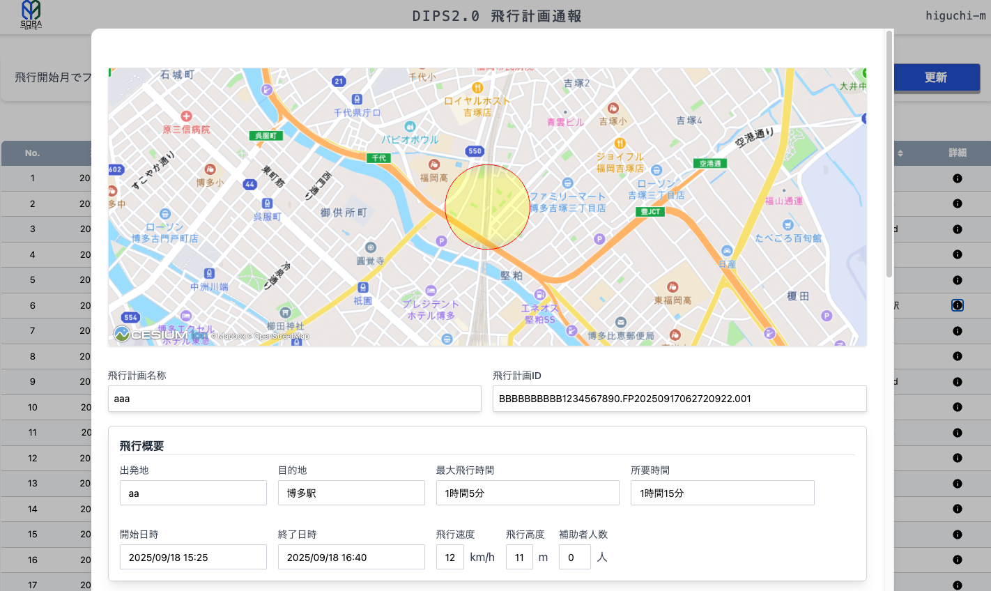Click the highlighted info icon in row 6
The image size is (991, 591).
(957, 305)
